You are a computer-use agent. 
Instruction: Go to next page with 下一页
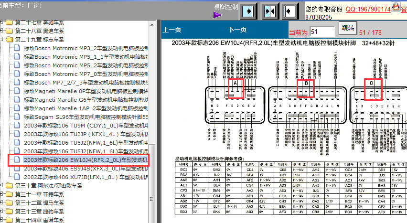(x=237, y=30)
